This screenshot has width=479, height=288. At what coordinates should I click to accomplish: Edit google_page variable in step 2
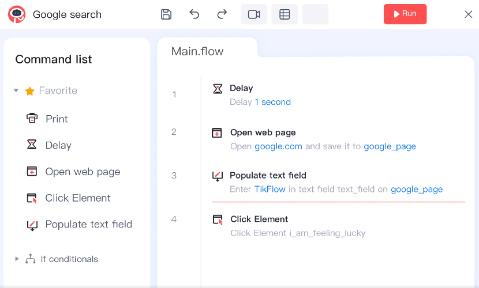390,147
